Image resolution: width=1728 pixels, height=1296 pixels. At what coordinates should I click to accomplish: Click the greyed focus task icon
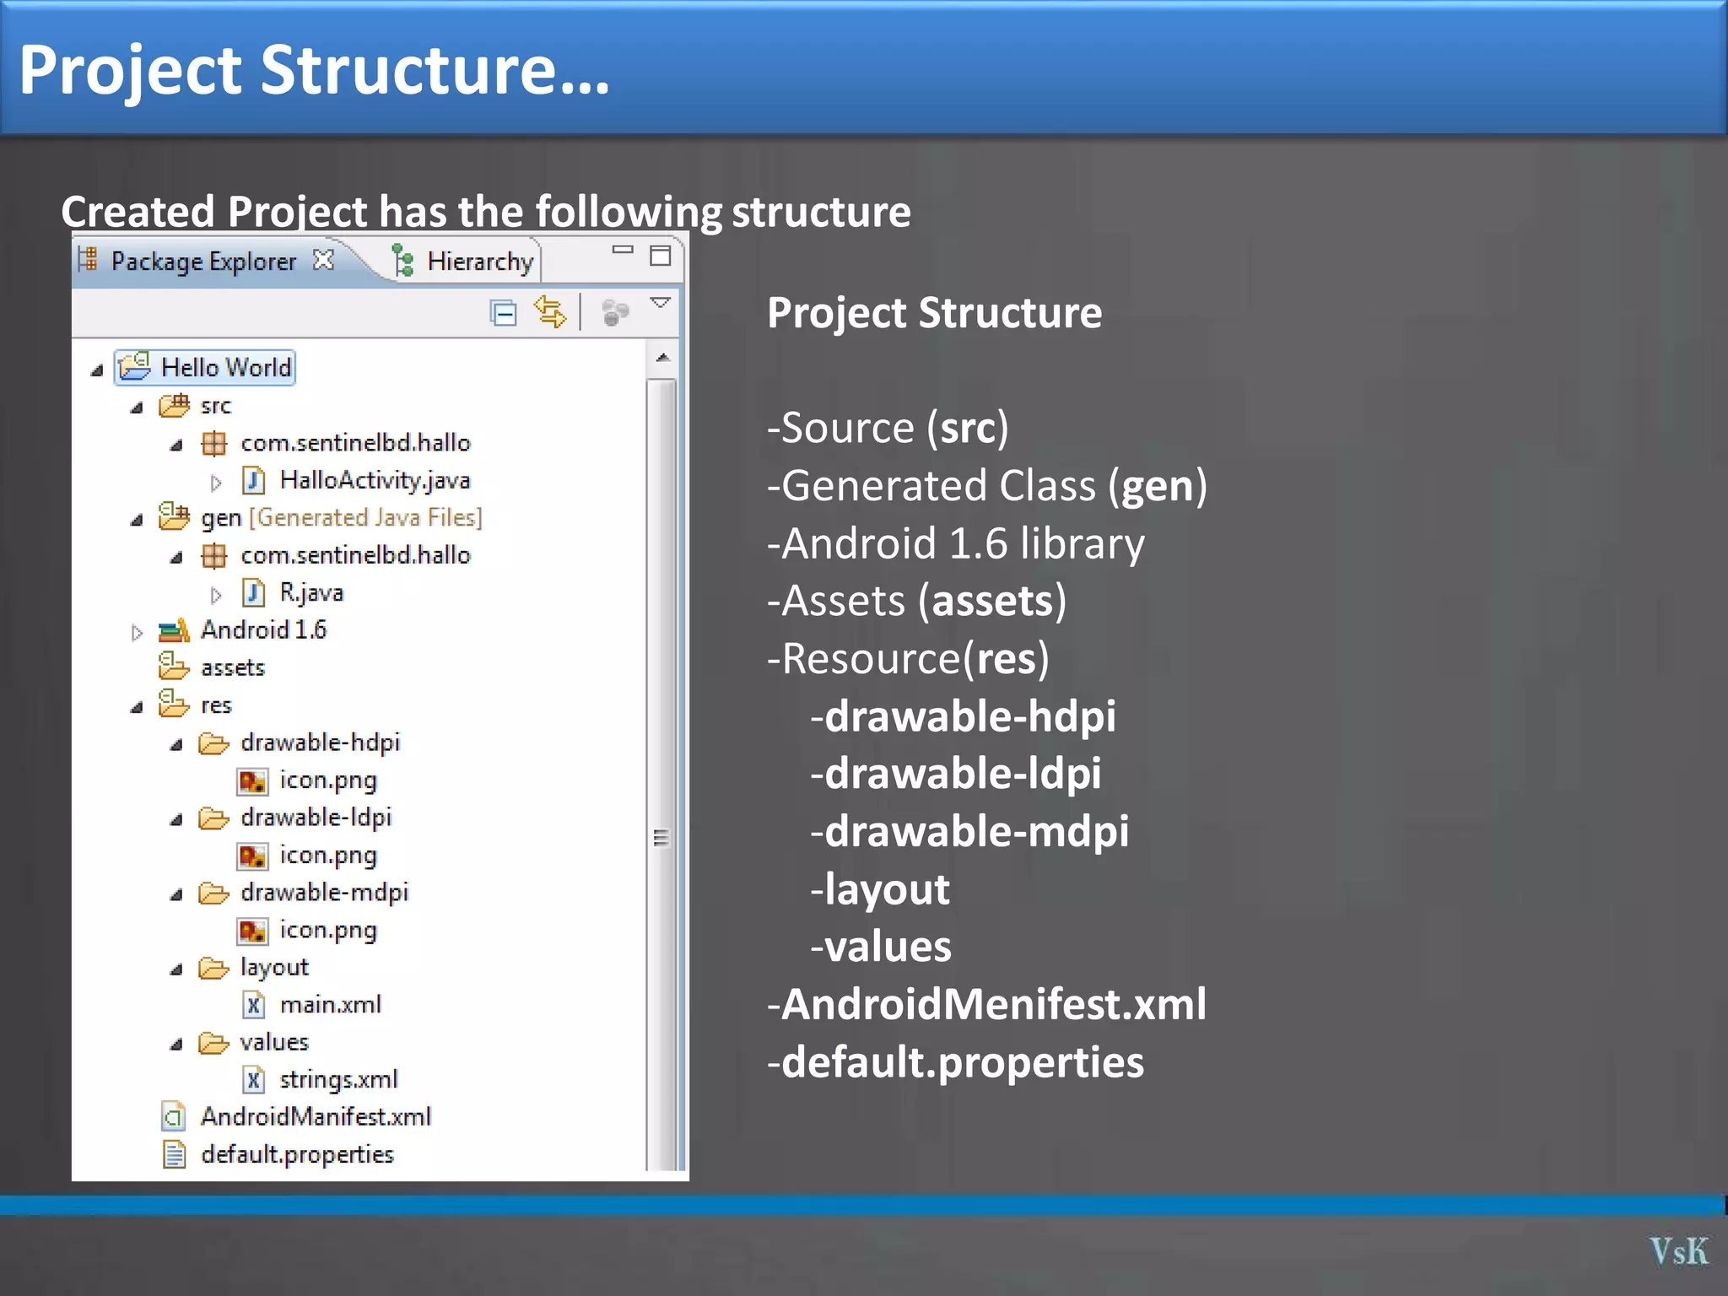click(x=615, y=312)
